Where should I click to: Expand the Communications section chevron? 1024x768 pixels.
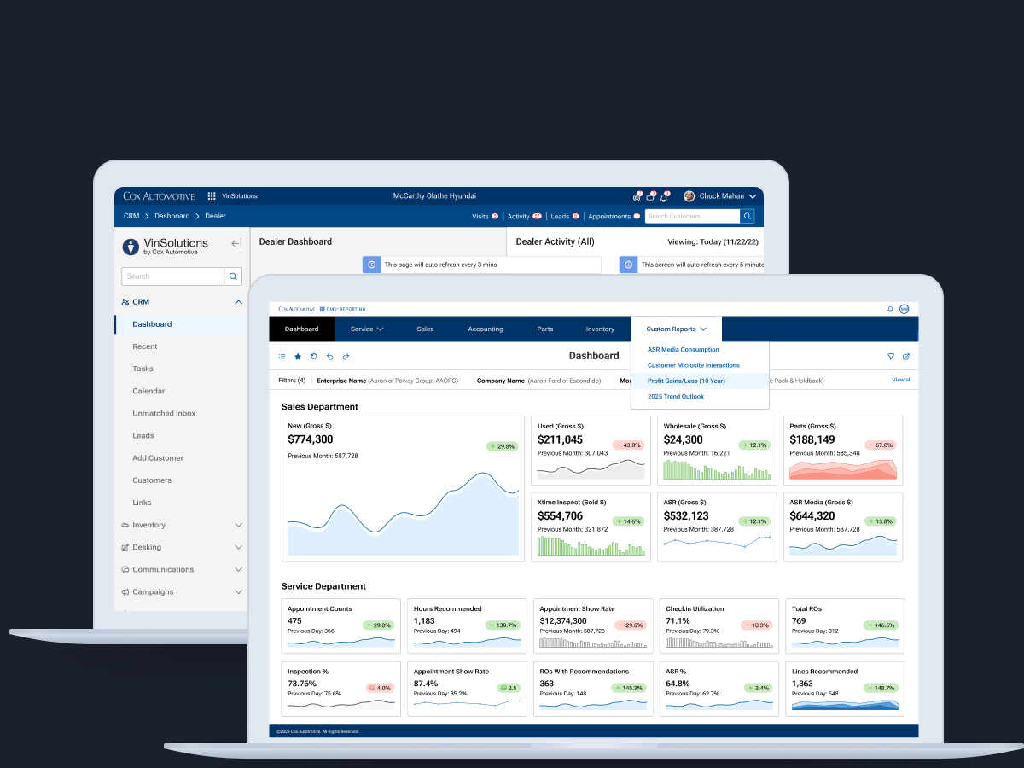pyautogui.click(x=238, y=570)
